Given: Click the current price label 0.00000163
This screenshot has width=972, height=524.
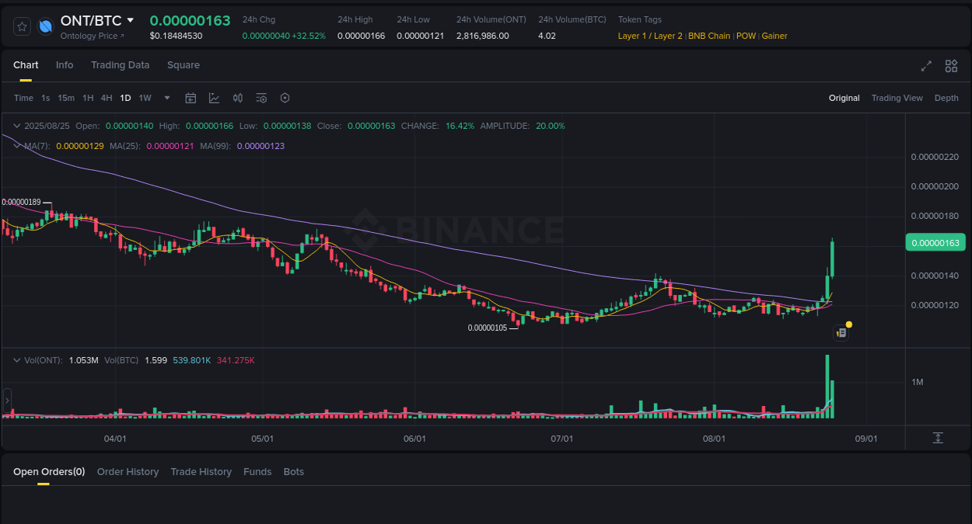Looking at the screenshot, I should pyautogui.click(x=935, y=242).
